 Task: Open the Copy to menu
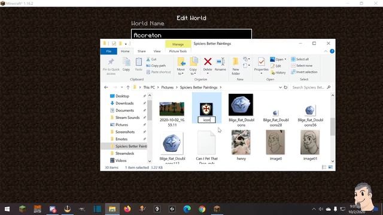[x=193, y=66]
